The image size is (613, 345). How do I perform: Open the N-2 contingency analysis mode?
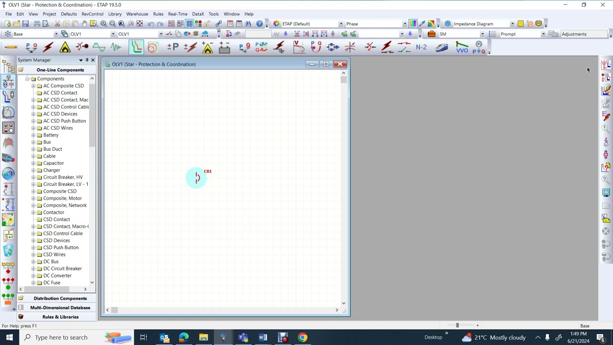(x=421, y=47)
